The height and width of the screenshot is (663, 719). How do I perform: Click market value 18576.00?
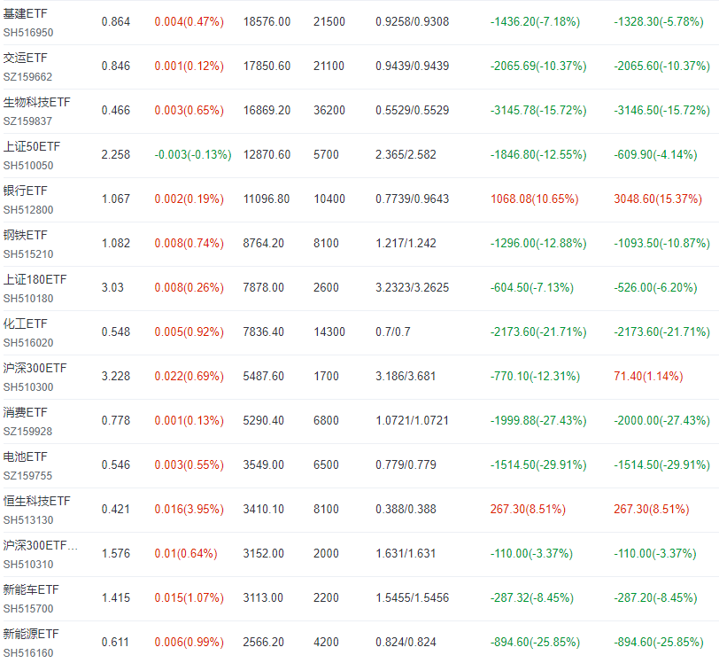[x=267, y=21]
